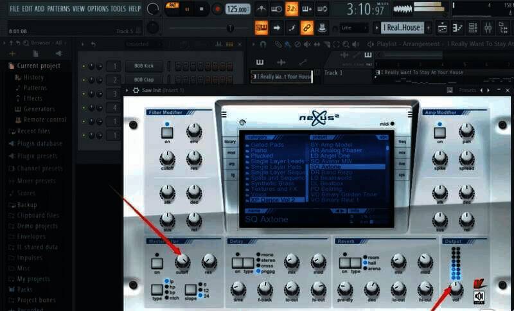The height and width of the screenshot is (311, 514).
Task: Select the playlist Draw pencil tool
Action: point(278,44)
